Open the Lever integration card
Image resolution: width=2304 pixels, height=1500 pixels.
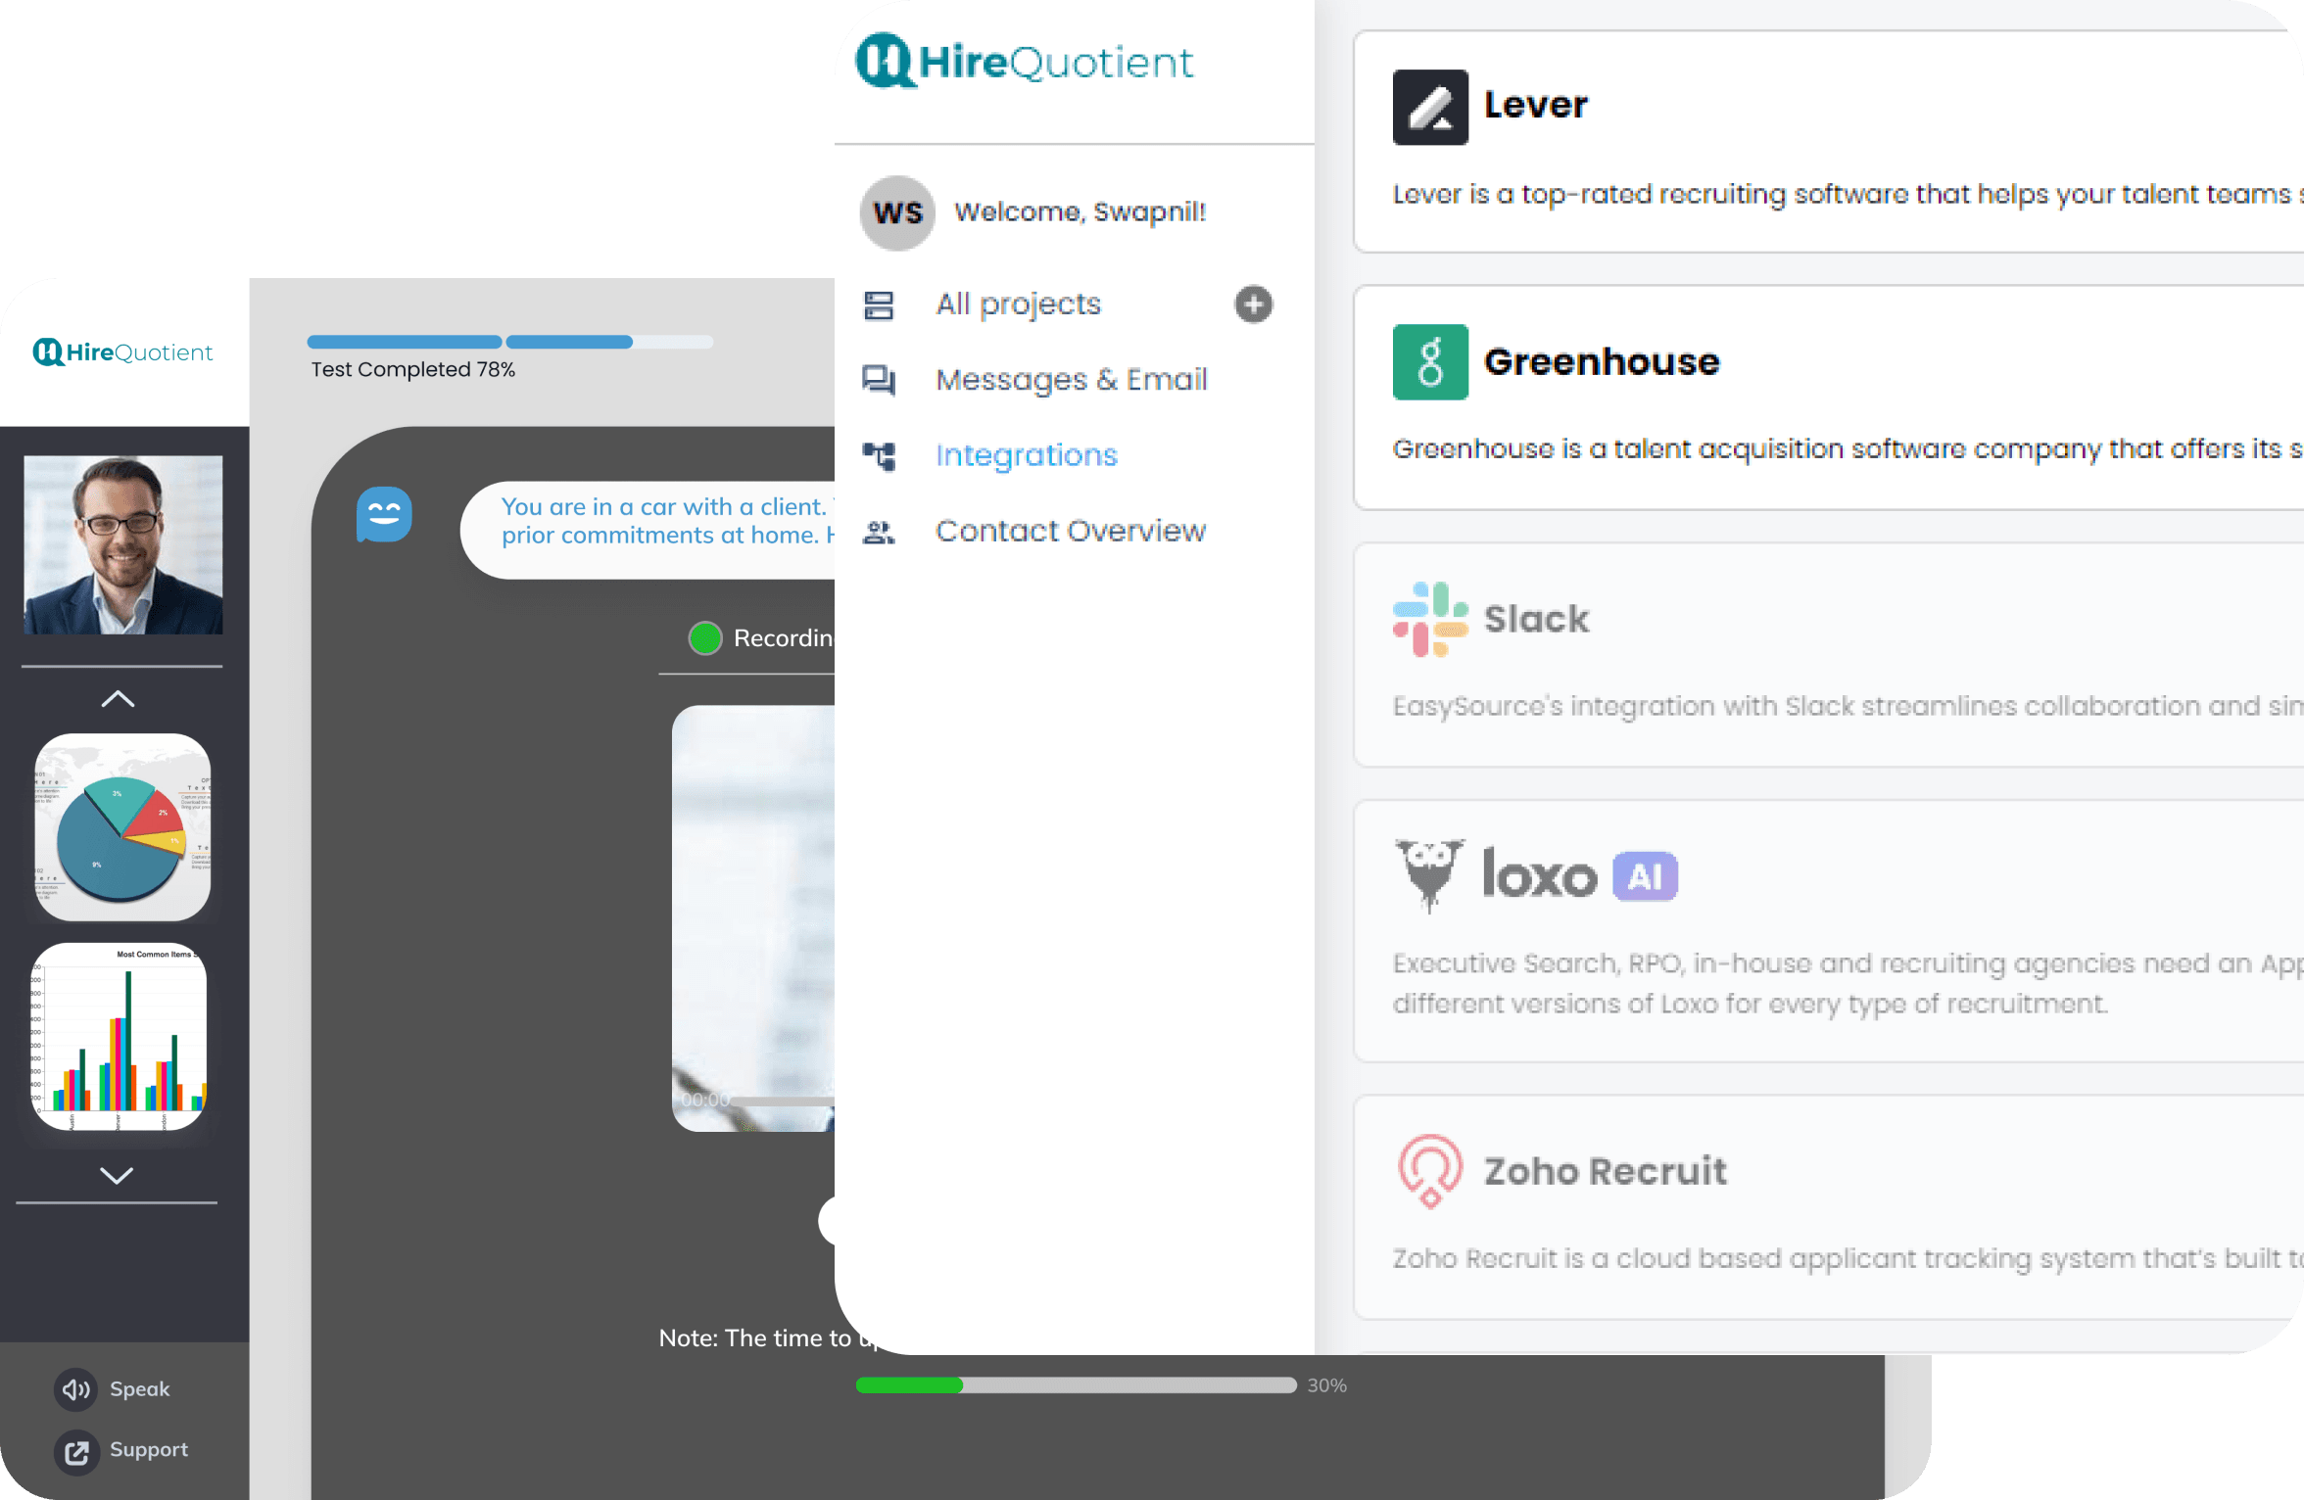(x=1828, y=142)
